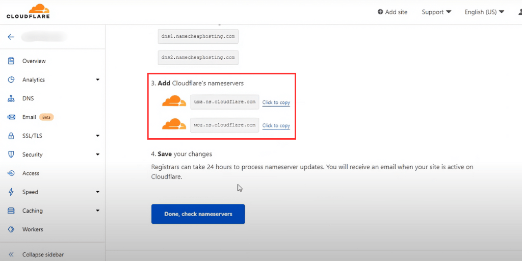Screen dimensions: 522x261
Task: Click the Add site plus icon
Action: tap(380, 12)
